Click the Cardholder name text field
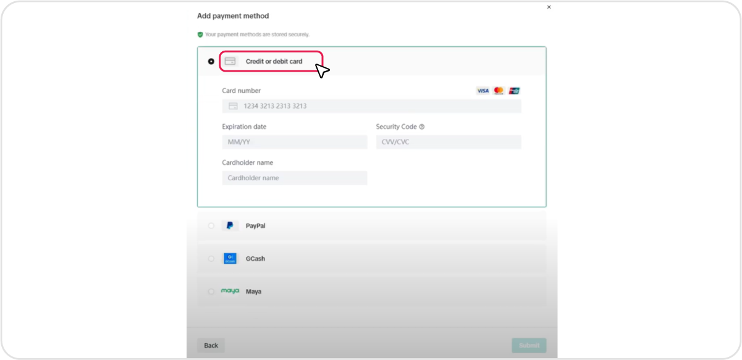Viewport: 742px width, 360px height. click(294, 178)
